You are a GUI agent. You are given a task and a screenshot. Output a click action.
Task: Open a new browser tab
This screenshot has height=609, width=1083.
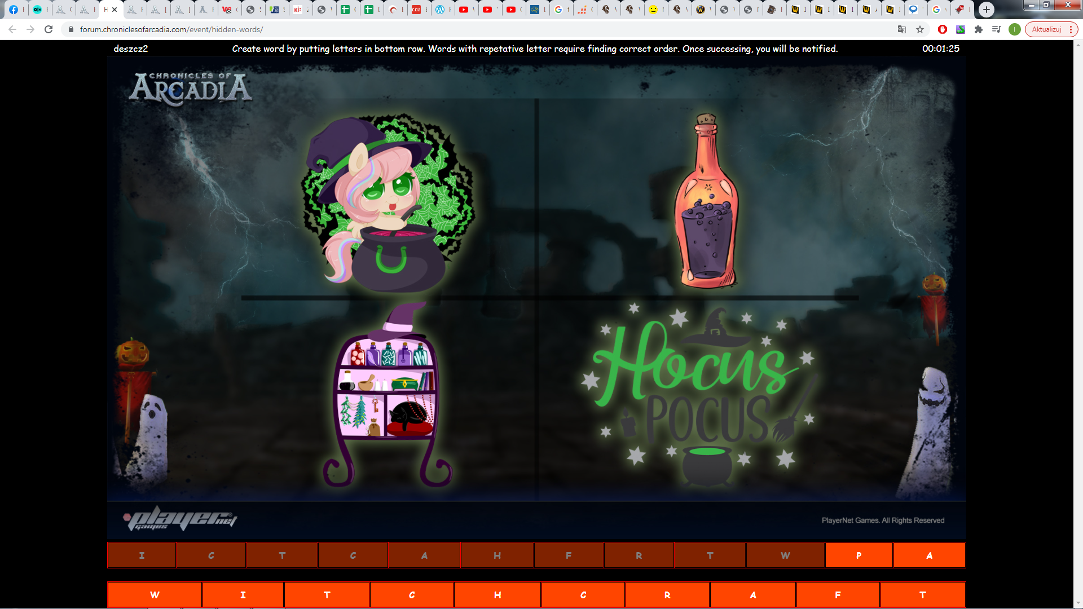(x=986, y=9)
